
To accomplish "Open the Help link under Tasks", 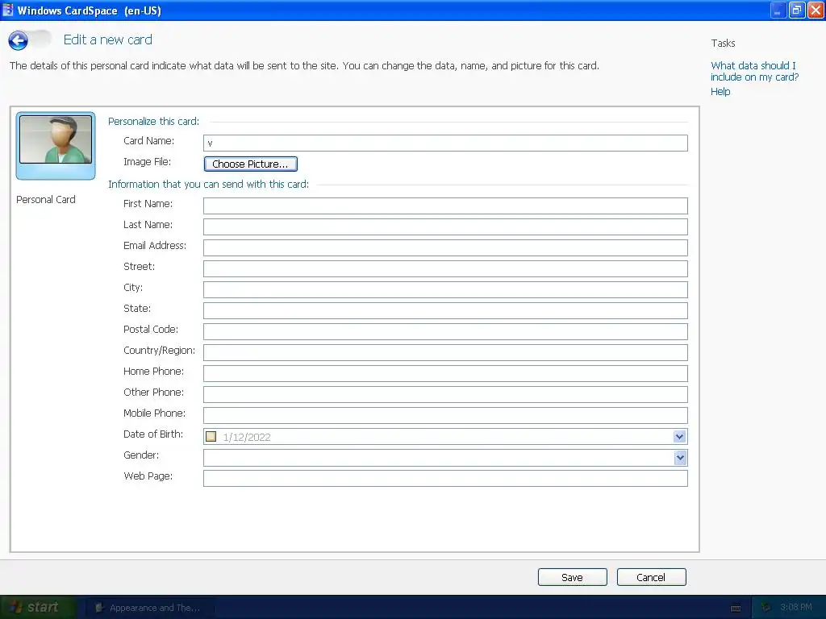I will (720, 92).
